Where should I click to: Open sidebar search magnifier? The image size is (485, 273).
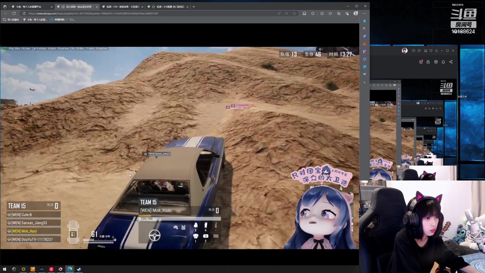pos(364,29)
